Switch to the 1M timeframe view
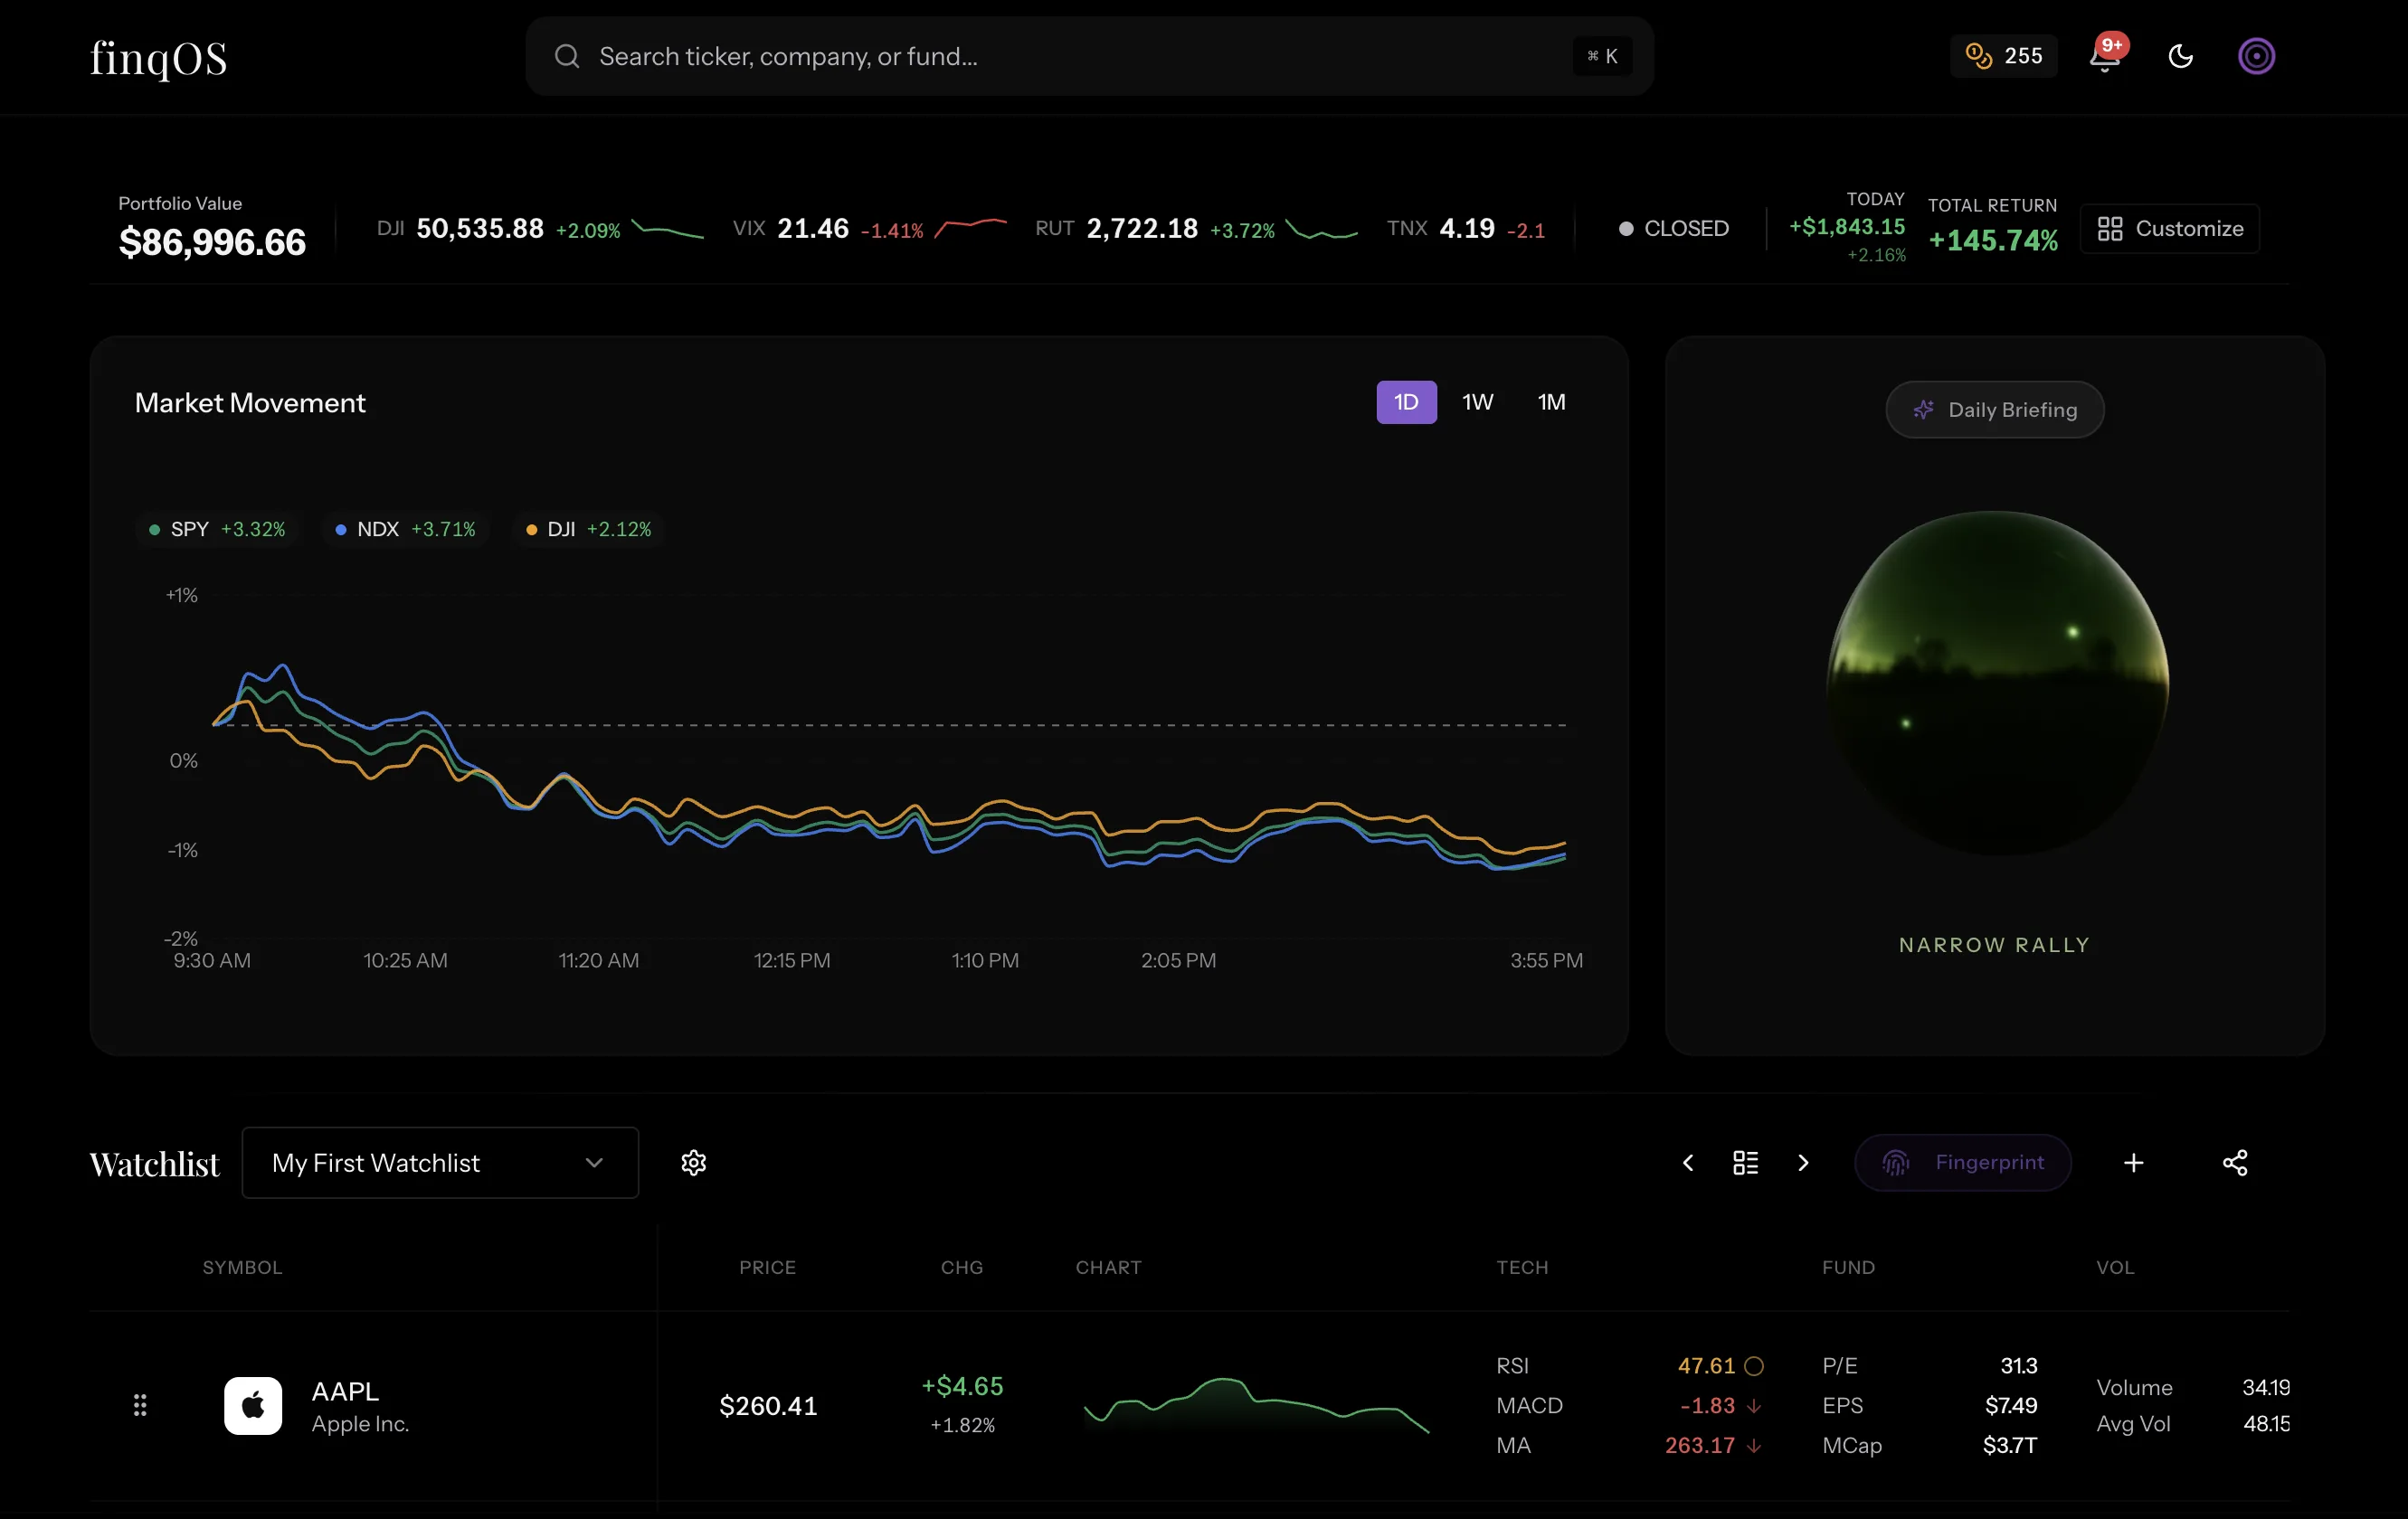 (x=1552, y=401)
